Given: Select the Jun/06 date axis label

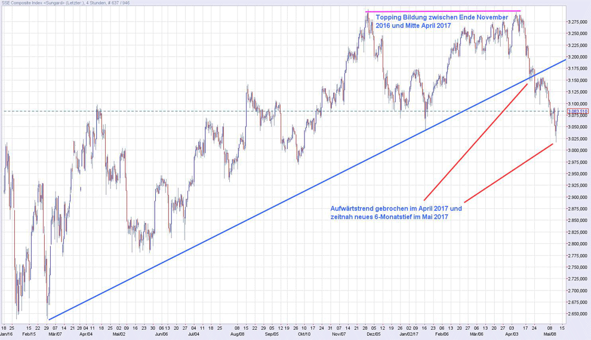Looking at the screenshot, I should tap(161, 335).
